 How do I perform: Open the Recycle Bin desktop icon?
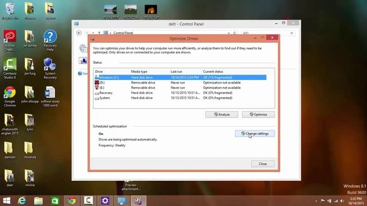10,10
